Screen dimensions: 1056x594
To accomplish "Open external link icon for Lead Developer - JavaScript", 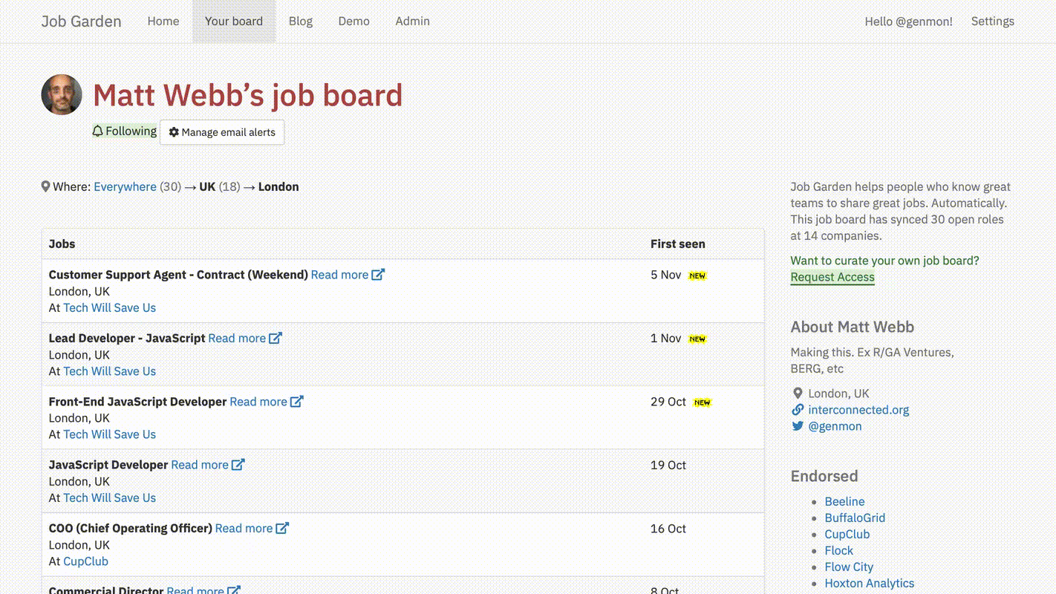I will pyautogui.click(x=276, y=338).
